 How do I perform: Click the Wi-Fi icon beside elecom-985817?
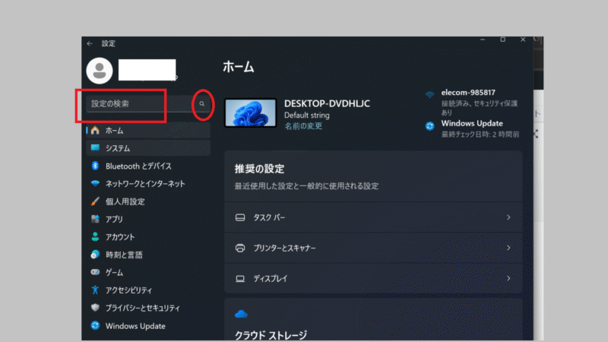pyautogui.click(x=429, y=95)
